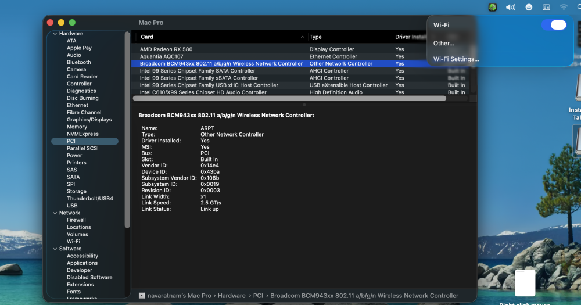Select Accessibility under Software
581x305 pixels.
click(83, 256)
